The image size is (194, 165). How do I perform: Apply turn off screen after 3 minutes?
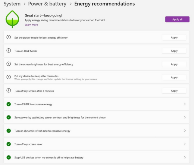click(174, 91)
